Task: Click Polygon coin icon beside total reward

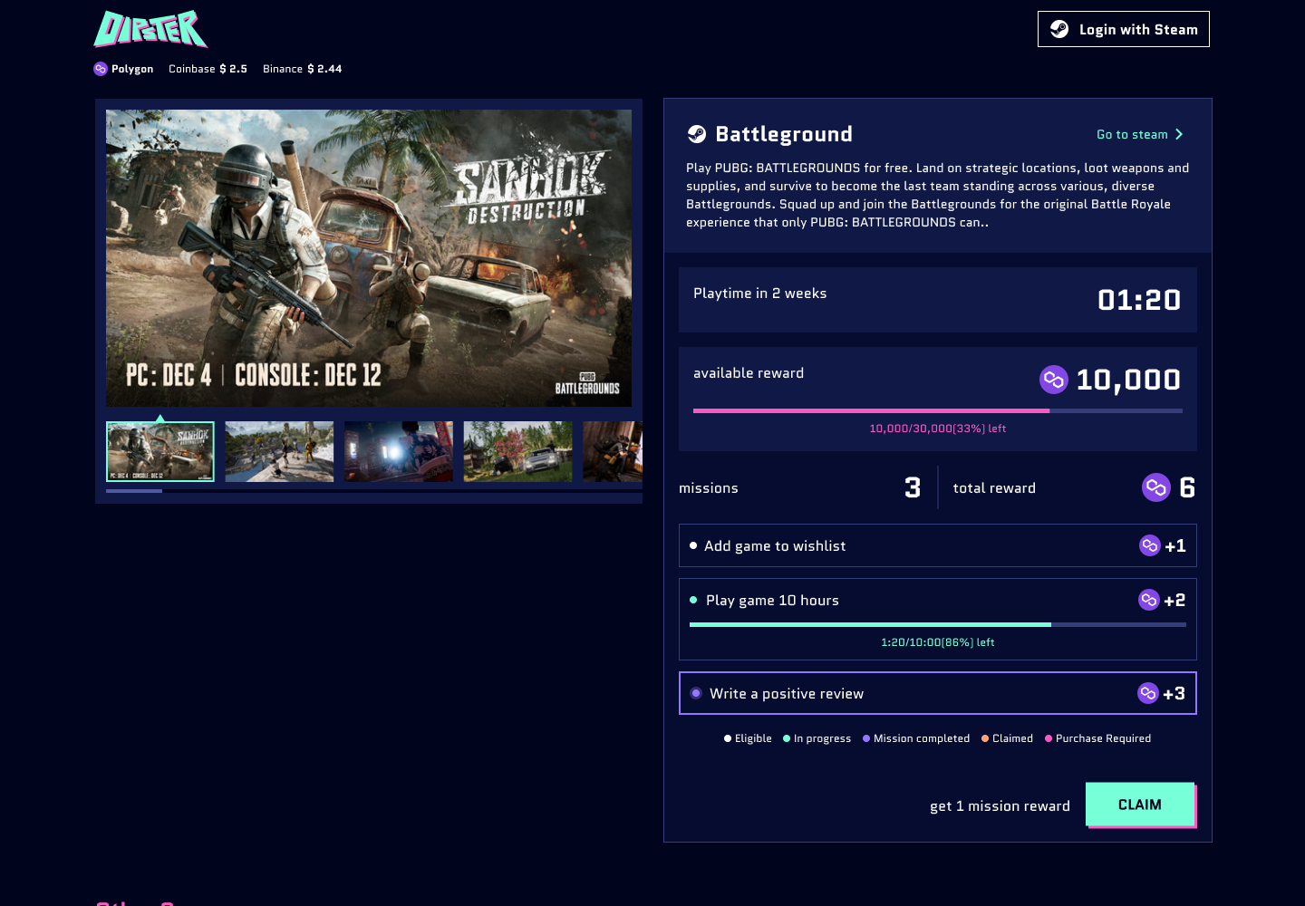Action: click(x=1155, y=487)
